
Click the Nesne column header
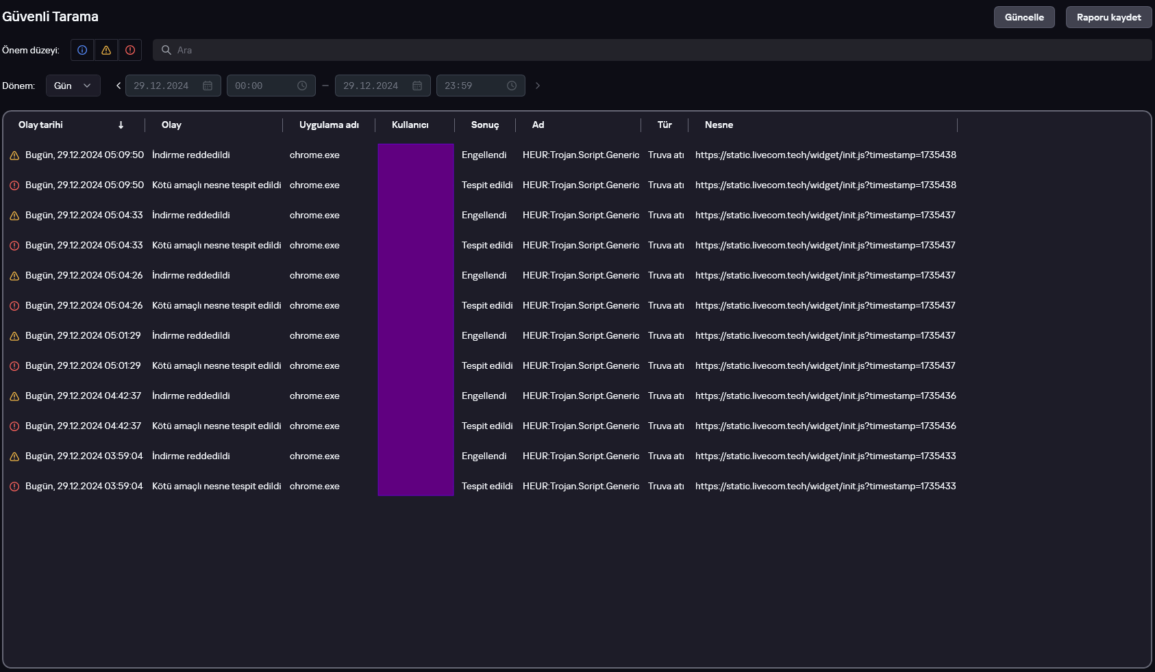[719, 125]
